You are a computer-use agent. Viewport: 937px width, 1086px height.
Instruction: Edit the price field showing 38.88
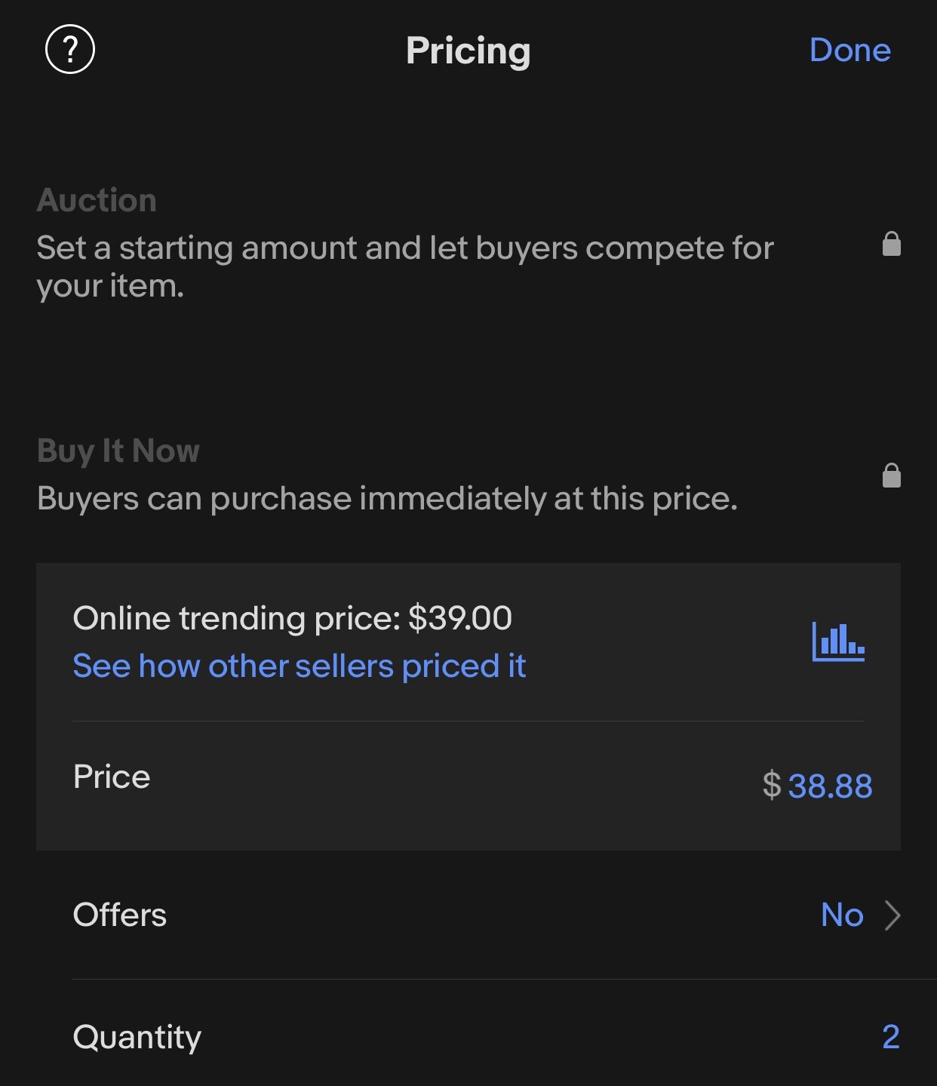click(x=830, y=786)
